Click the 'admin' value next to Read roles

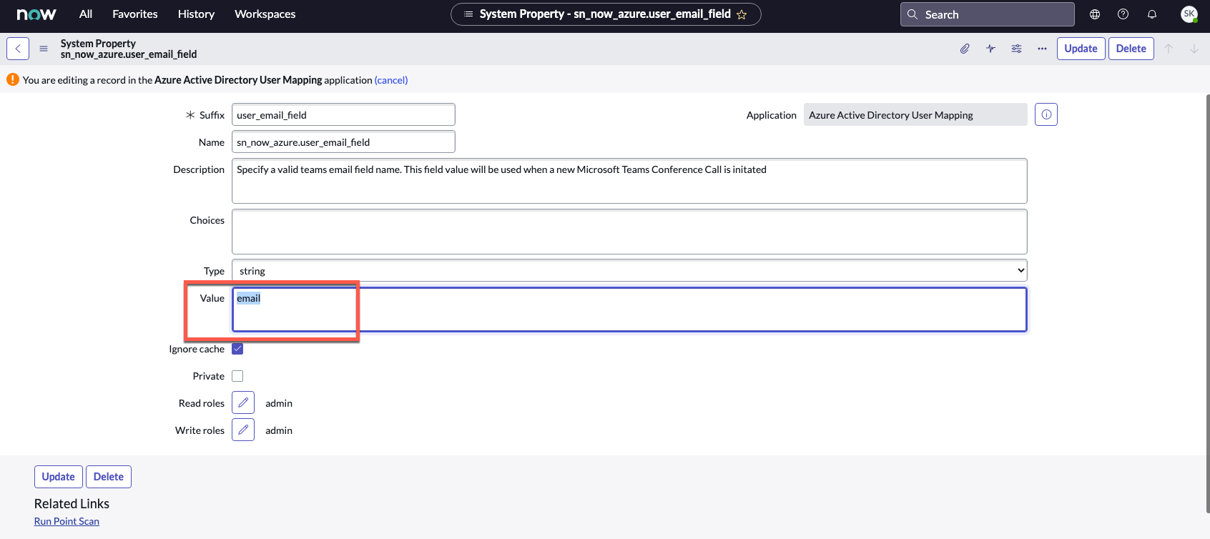[x=279, y=403]
